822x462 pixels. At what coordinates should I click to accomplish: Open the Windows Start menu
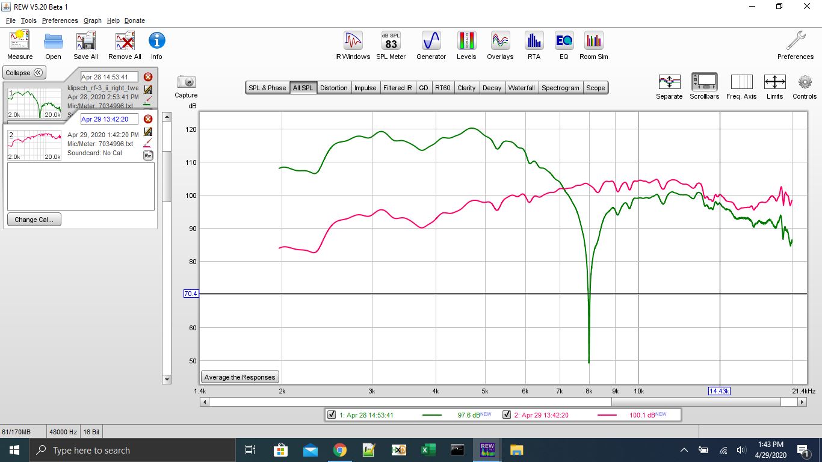point(14,450)
